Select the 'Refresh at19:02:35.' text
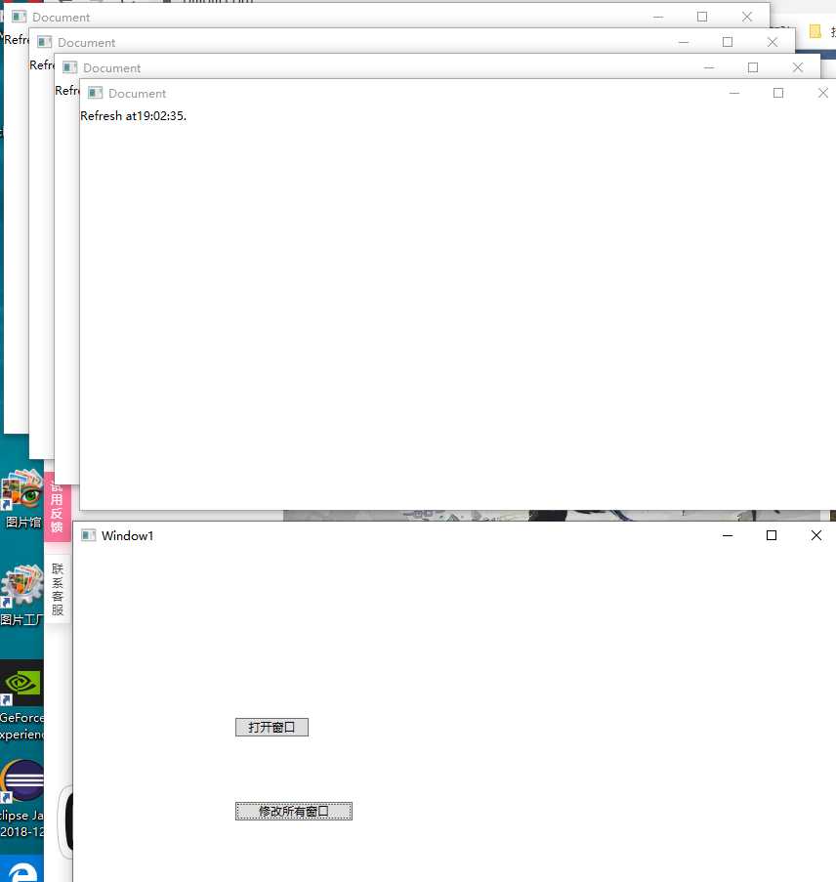 pyautogui.click(x=134, y=116)
